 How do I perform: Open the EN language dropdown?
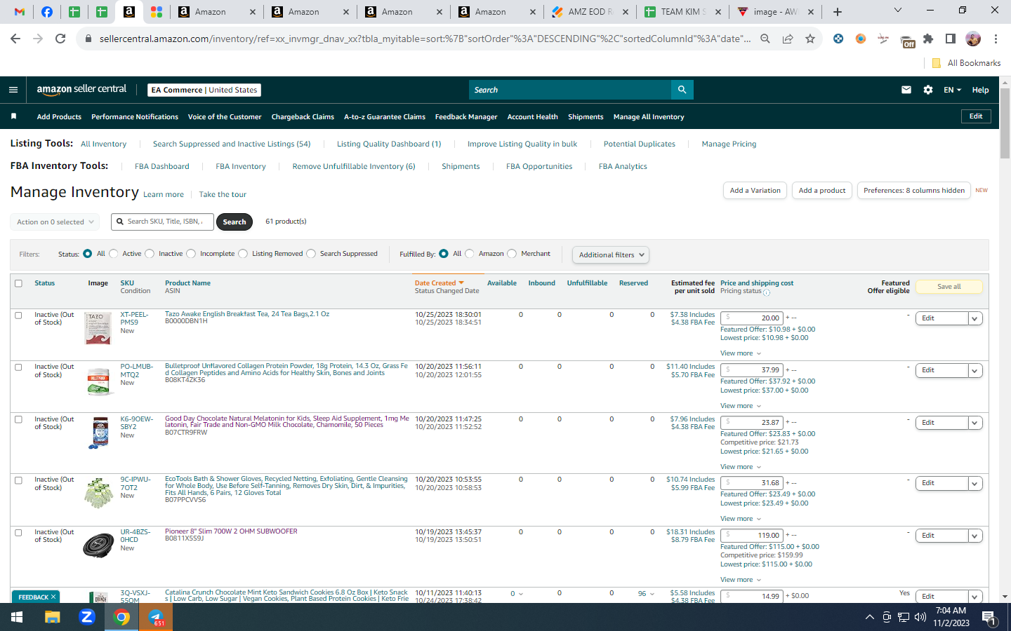point(952,90)
